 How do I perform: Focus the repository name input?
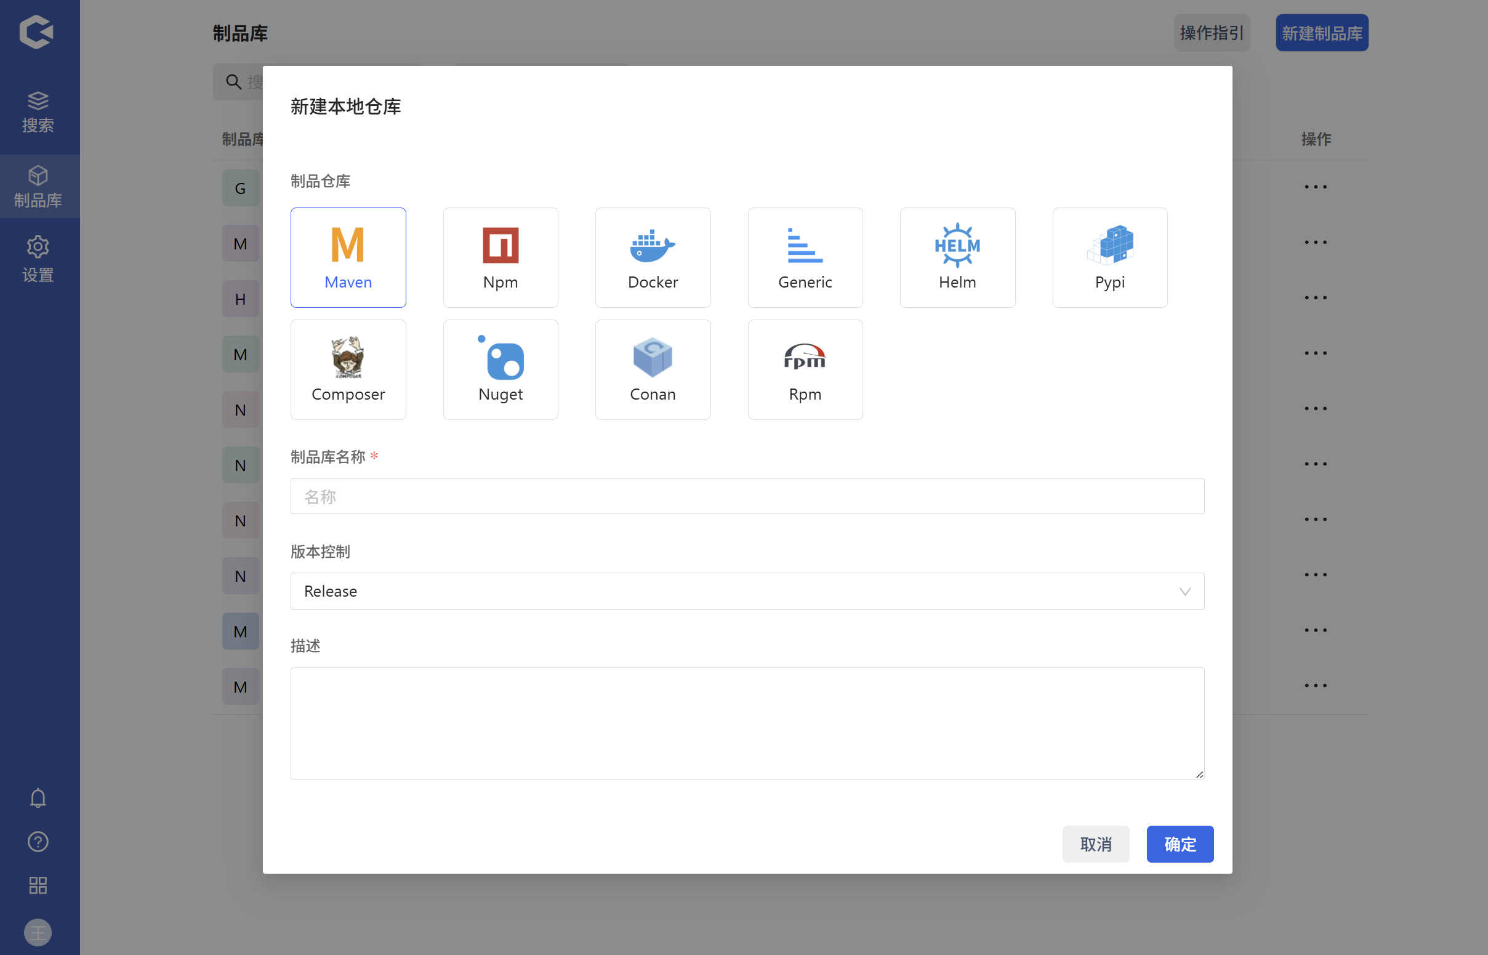(747, 496)
